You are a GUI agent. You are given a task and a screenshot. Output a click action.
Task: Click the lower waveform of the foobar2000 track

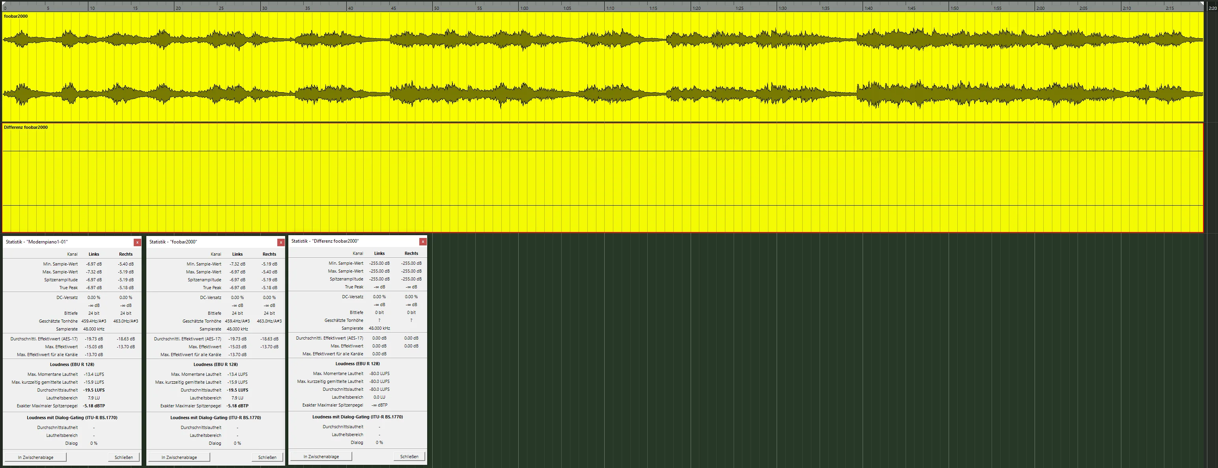click(x=602, y=93)
